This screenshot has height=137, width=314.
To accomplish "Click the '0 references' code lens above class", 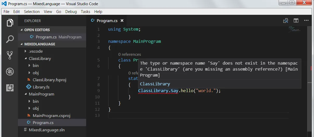I will (x=130, y=54).
